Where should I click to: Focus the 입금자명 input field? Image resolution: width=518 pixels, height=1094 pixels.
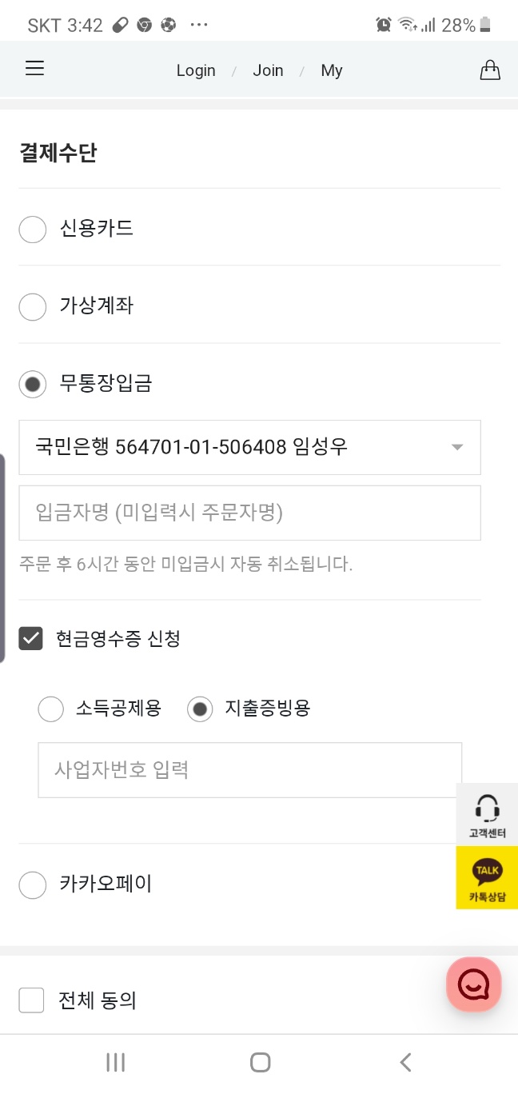[x=249, y=513]
